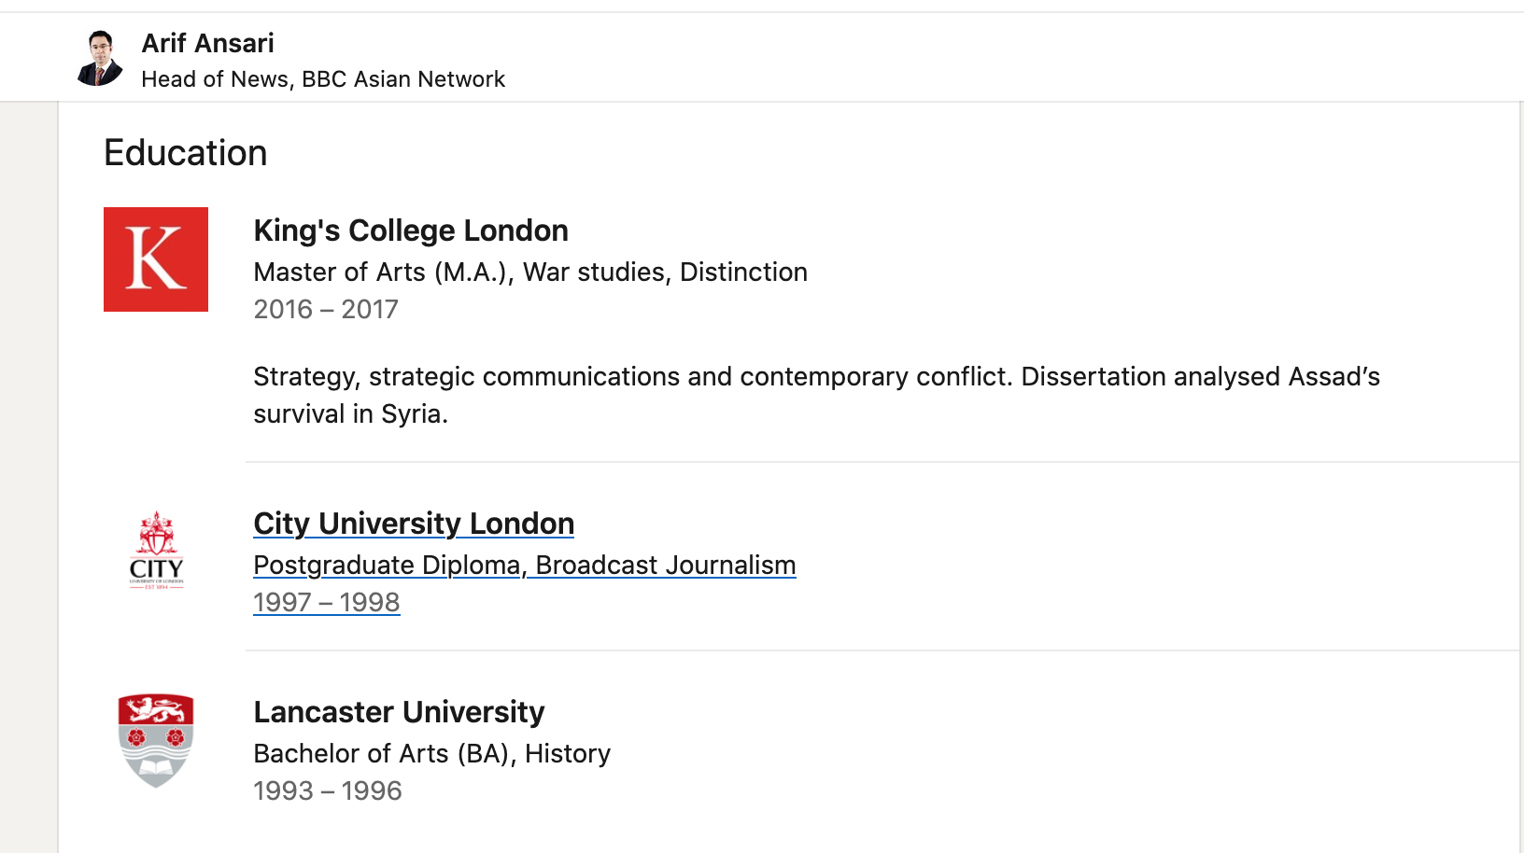
Task: Click Head of News, BBC Asian Network headline
Action: (x=323, y=79)
